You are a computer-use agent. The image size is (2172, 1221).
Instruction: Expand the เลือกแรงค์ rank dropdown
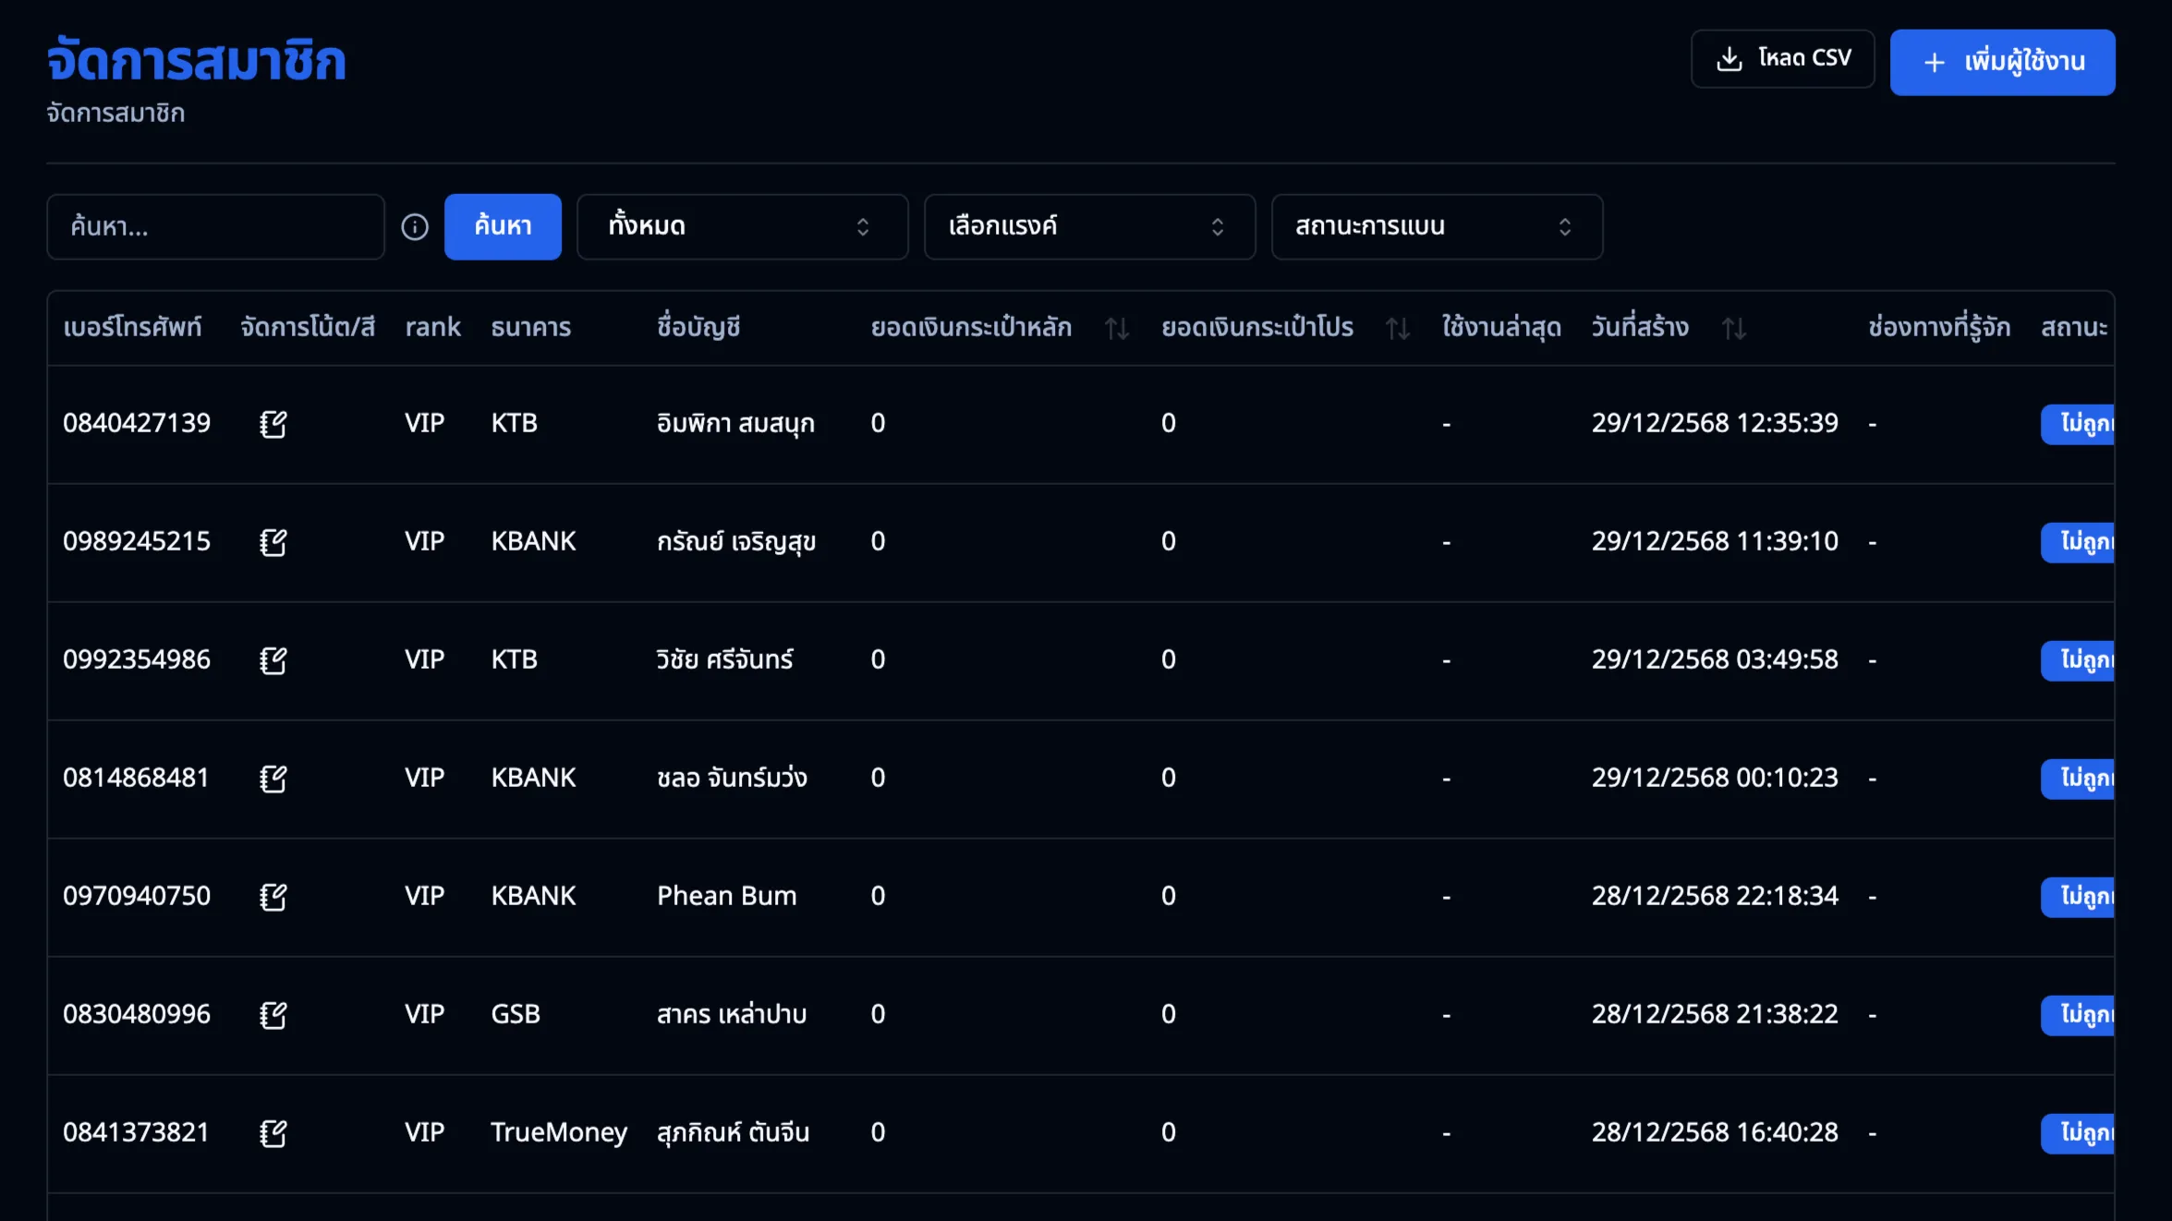pos(1089,227)
